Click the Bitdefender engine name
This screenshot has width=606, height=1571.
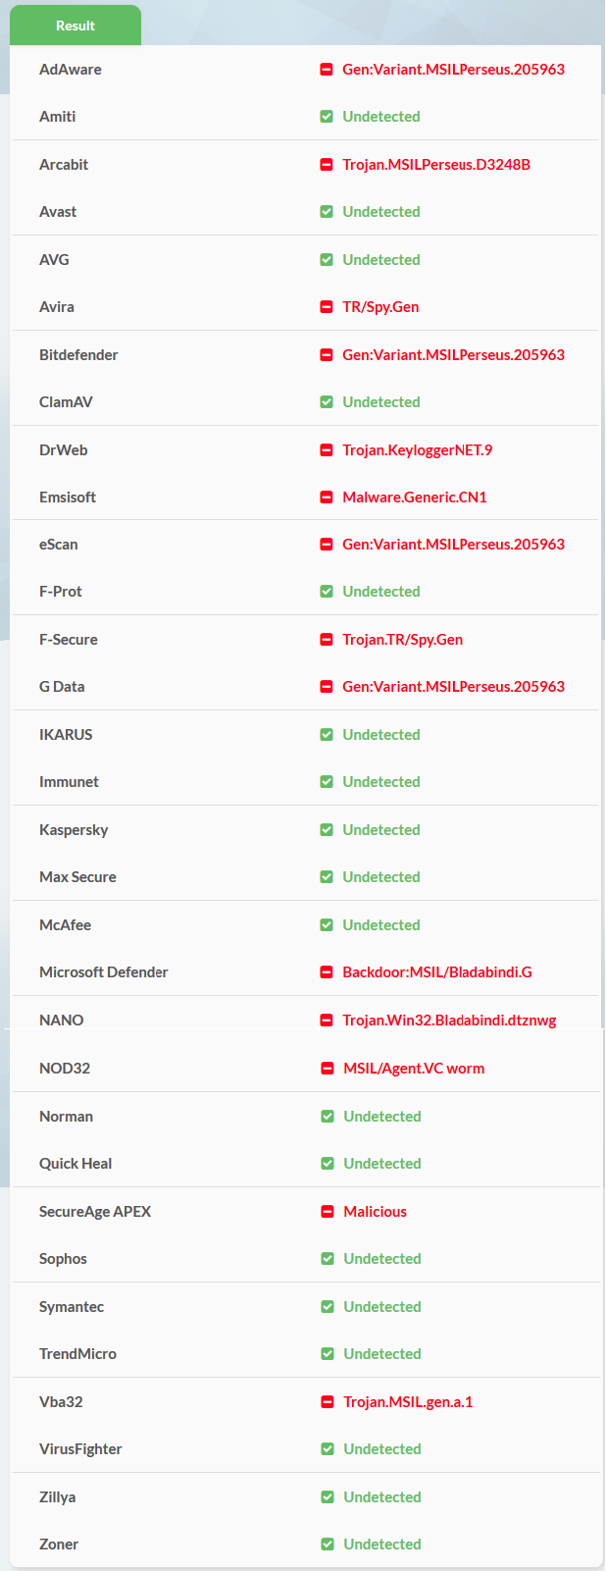[x=78, y=355]
